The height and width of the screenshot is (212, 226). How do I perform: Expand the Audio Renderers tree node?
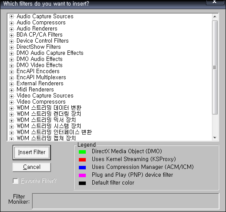11,29
